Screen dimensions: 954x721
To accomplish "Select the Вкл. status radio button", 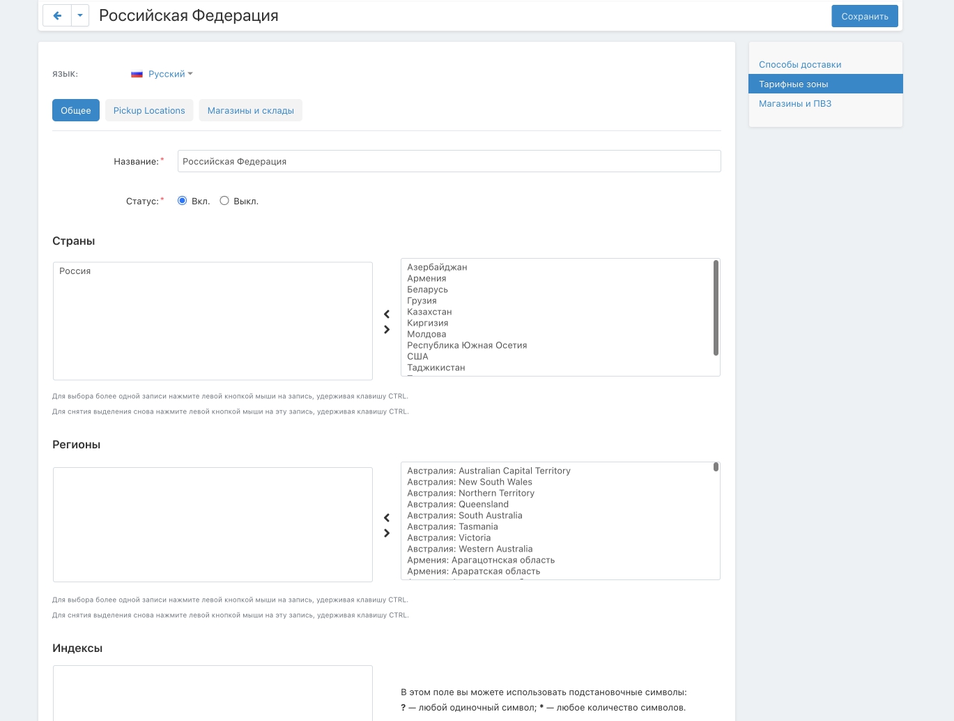I will [x=183, y=201].
